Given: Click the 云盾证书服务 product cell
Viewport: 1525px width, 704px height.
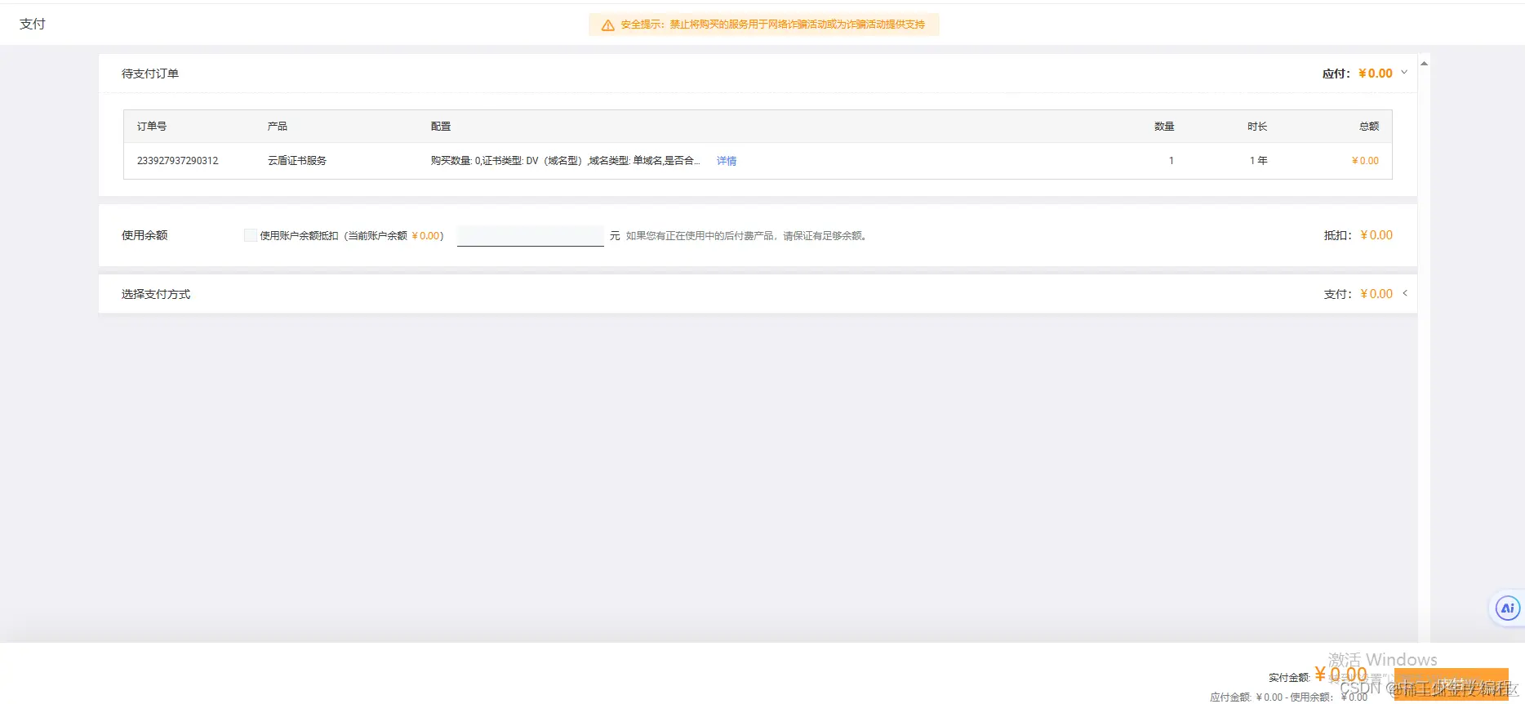Looking at the screenshot, I should coord(297,161).
